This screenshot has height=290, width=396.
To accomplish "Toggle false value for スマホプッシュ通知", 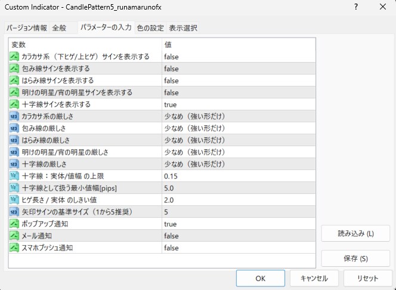I will 239,248.
